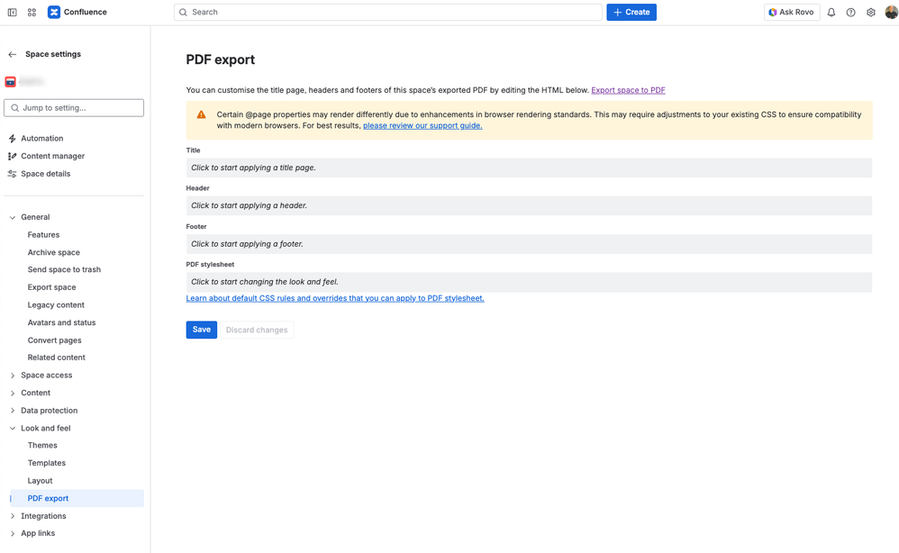Image resolution: width=899 pixels, height=553 pixels.
Task: Click to start applying a header
Action: 529,205
